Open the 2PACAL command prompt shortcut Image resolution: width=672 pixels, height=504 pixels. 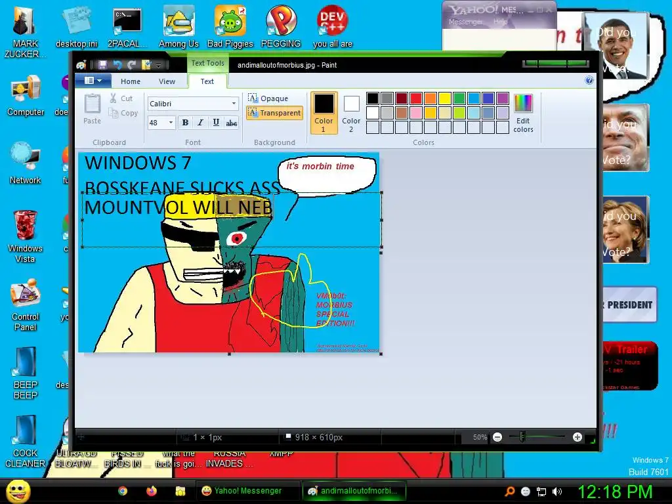pyautogui.click(x=127, y=26)
